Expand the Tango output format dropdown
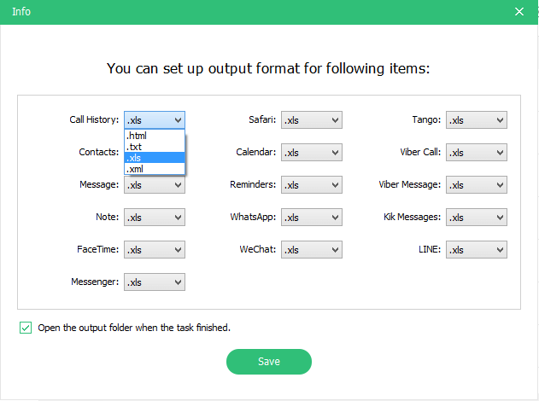 (x=477, y=120)
